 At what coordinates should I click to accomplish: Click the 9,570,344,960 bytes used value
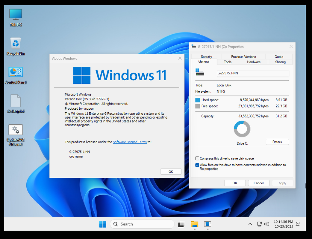pos(254,100)
